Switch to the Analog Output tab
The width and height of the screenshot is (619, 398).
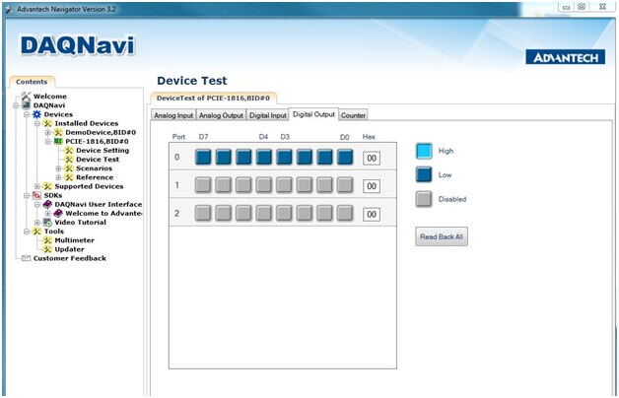(x=221, y=115)
